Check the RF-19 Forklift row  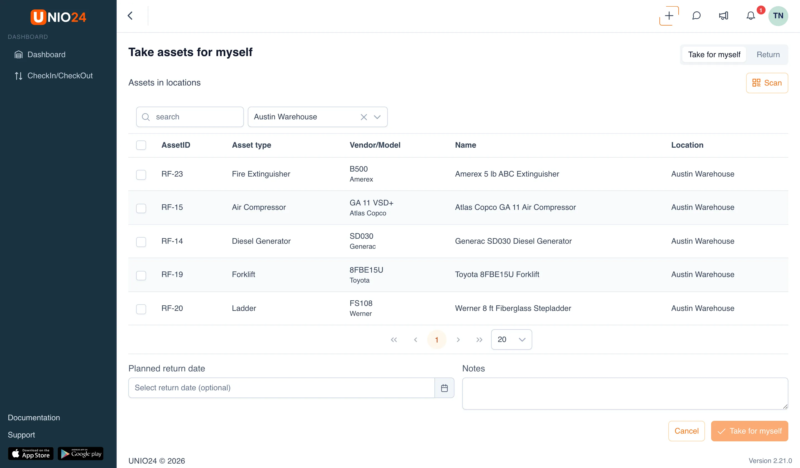coord(141,275)
